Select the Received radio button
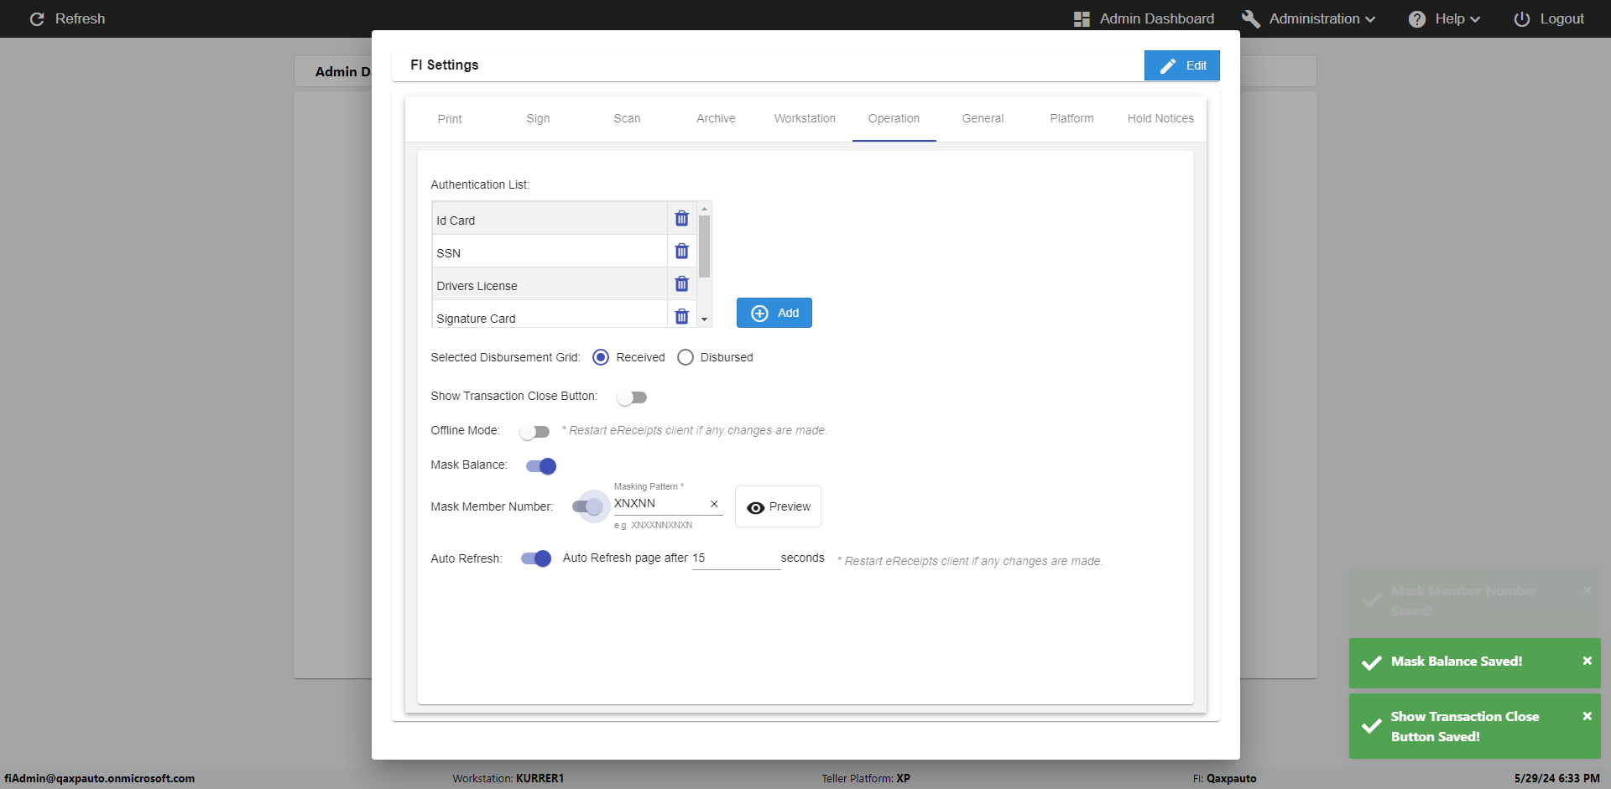 601,357
